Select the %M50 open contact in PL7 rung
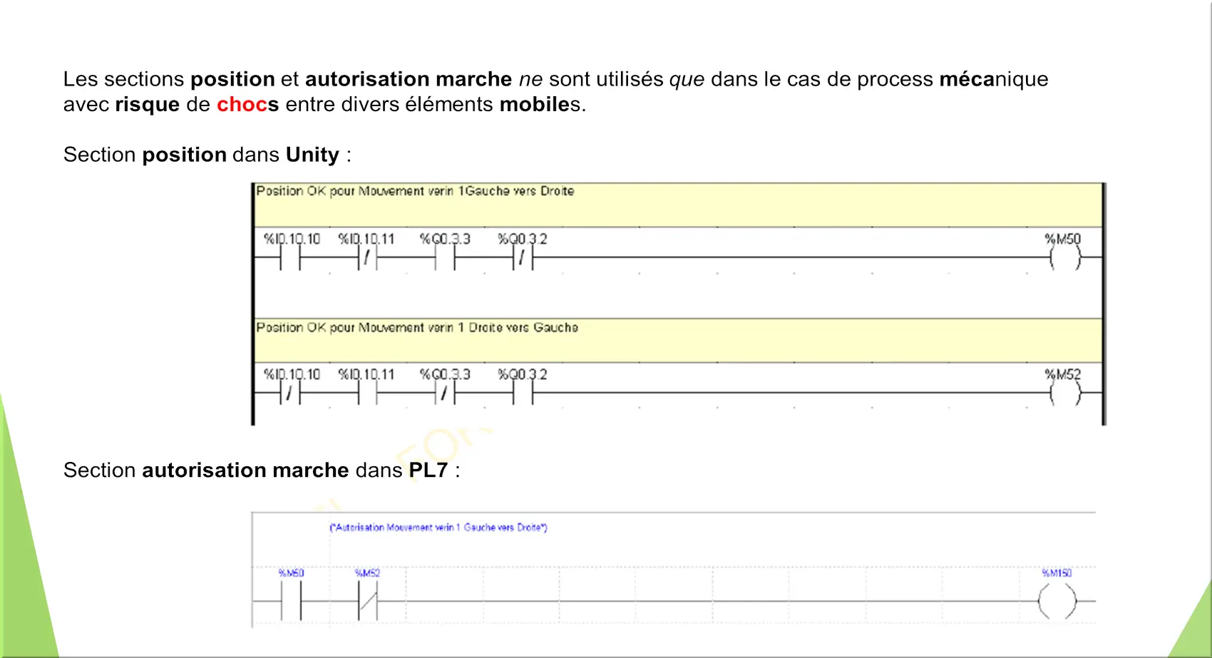 pos(291,601)
